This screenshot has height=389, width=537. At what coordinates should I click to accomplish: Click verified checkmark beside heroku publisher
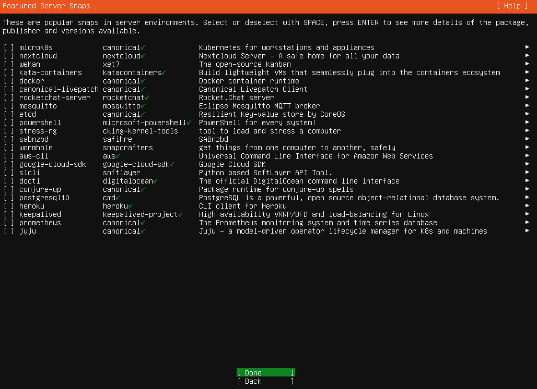coord(130,206)
